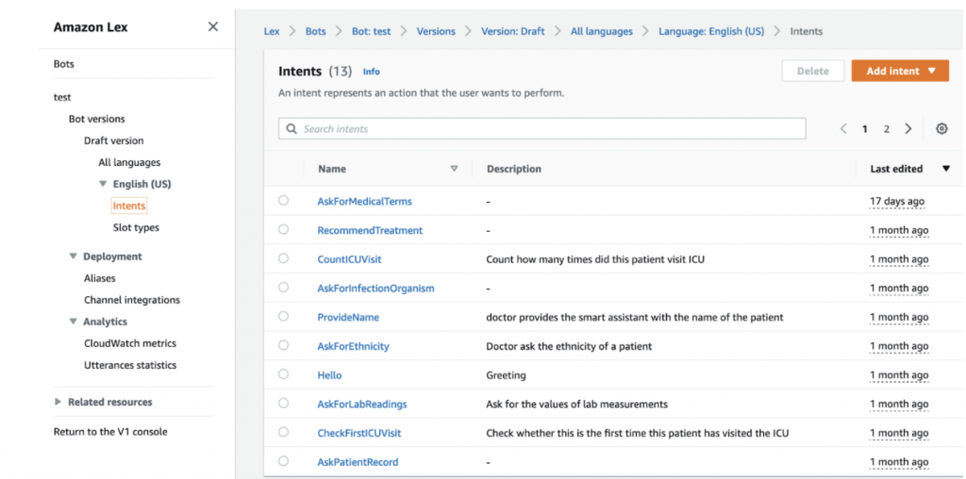Image resolution: width=966 pixels, height=479 pixels.
Task: Collapse the Analytics section
Action: (73, 322)
